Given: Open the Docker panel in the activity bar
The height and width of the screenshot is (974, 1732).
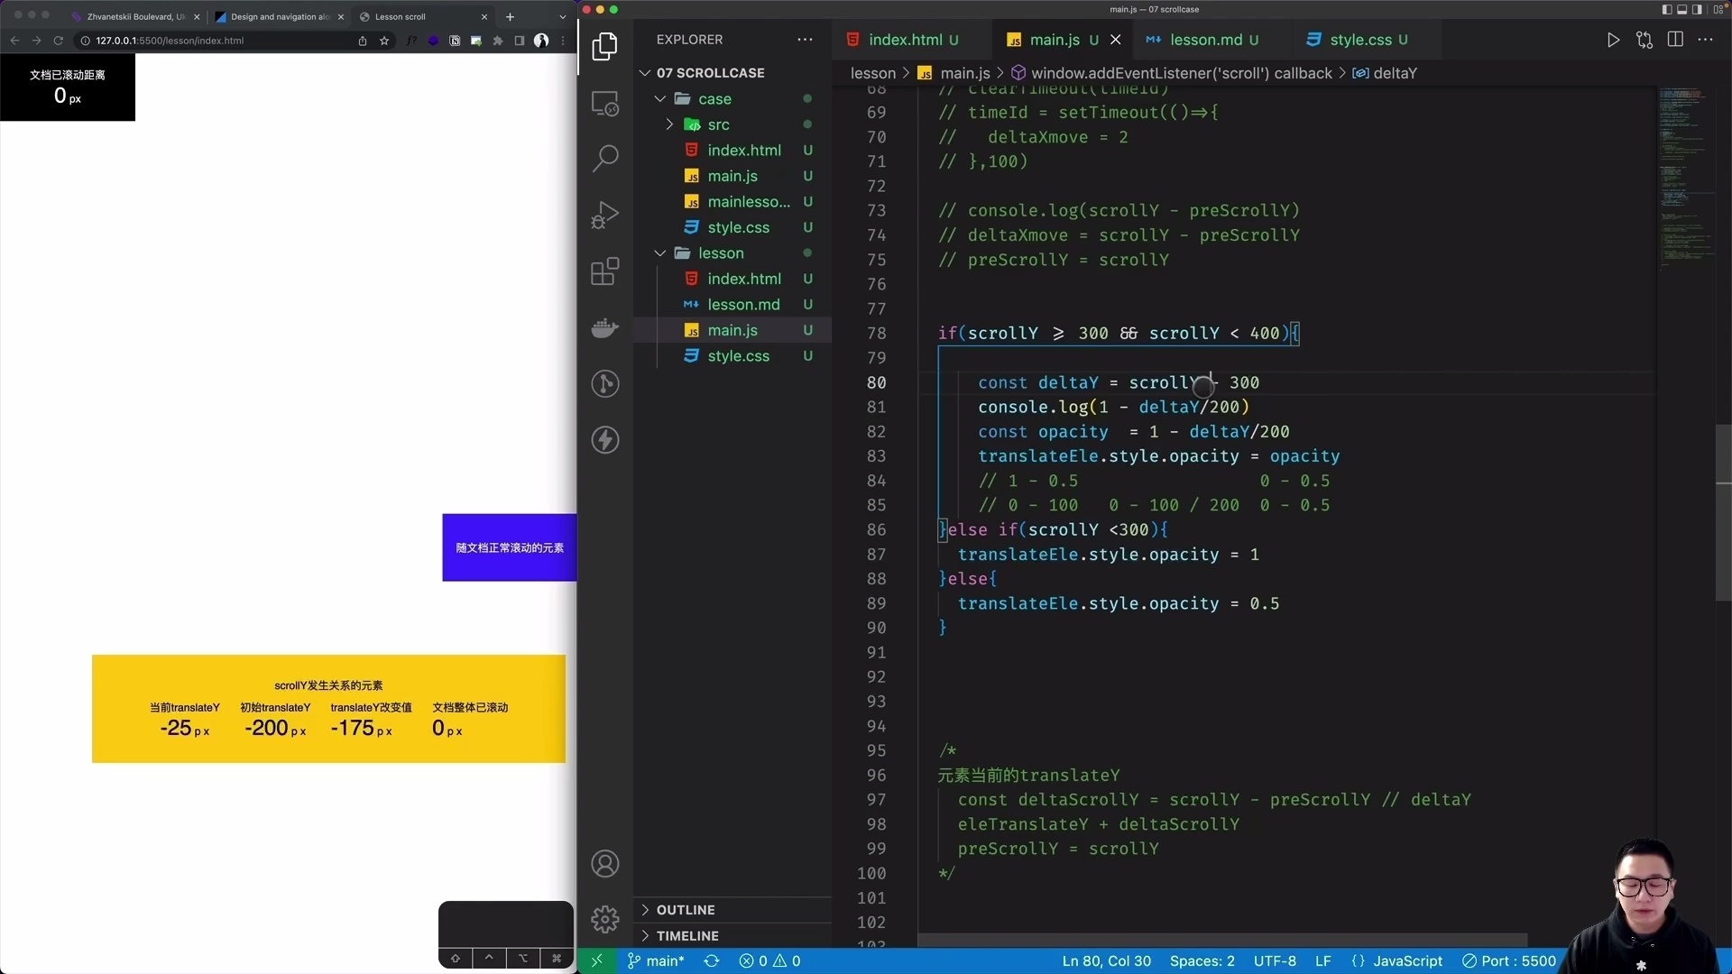Looking at the screenshot, I should point(604,327).
